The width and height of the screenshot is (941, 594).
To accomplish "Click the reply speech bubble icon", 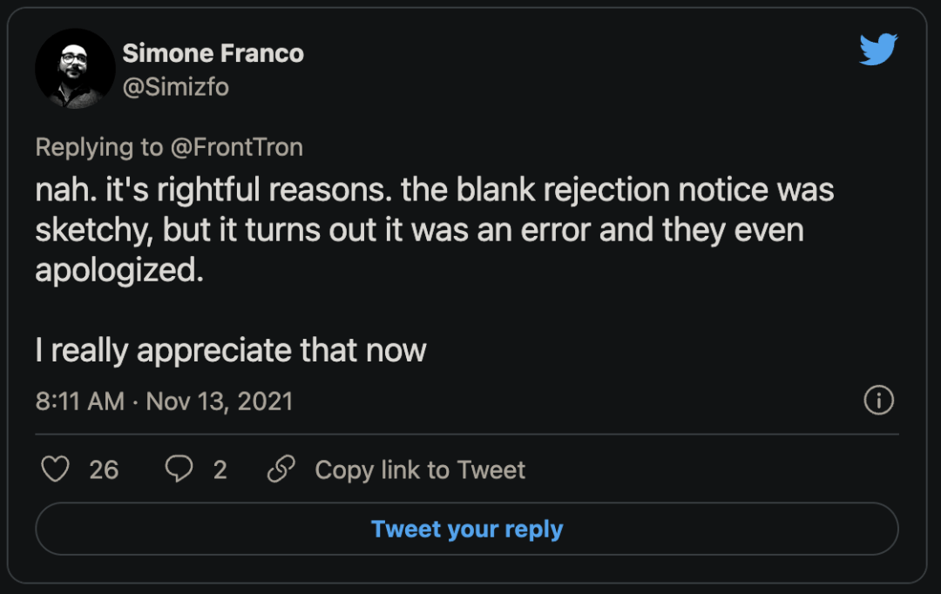I will [179, 470].
